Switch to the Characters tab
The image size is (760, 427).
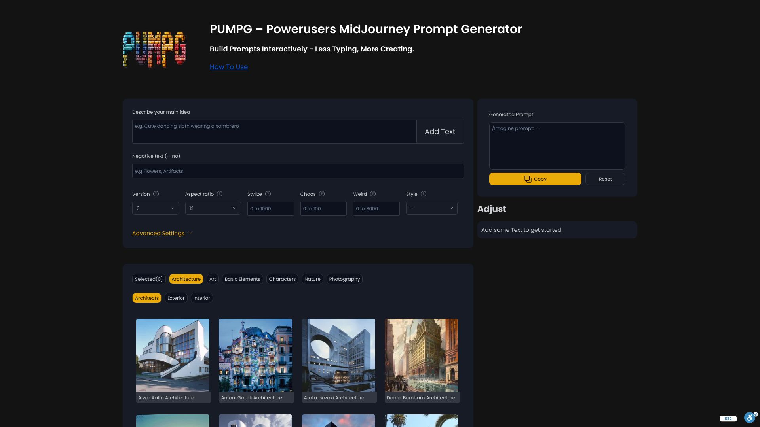point(282,279)
